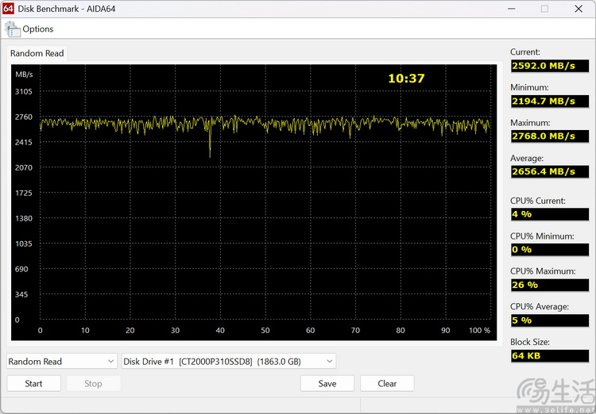This screenshot has width=596, height=414.
Task: Click the CPU% Maximum label
Action: click(543, 271)
